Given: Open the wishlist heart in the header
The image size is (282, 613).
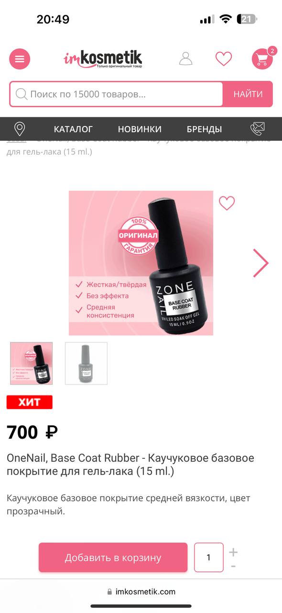Looking at the screenshot, I should [223, 59].
